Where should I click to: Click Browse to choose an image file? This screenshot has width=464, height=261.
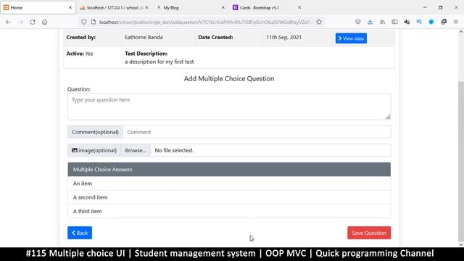136,150
